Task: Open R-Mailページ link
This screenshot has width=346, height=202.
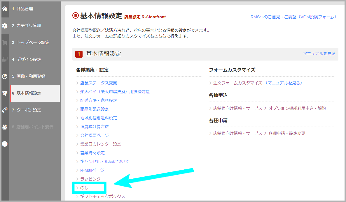Action: [92, 170]
